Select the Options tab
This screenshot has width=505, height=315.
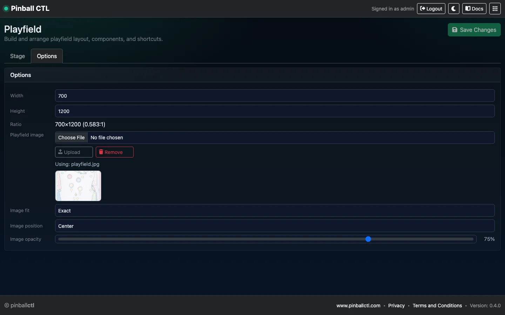pyautogui.click(x=47, y=56)
